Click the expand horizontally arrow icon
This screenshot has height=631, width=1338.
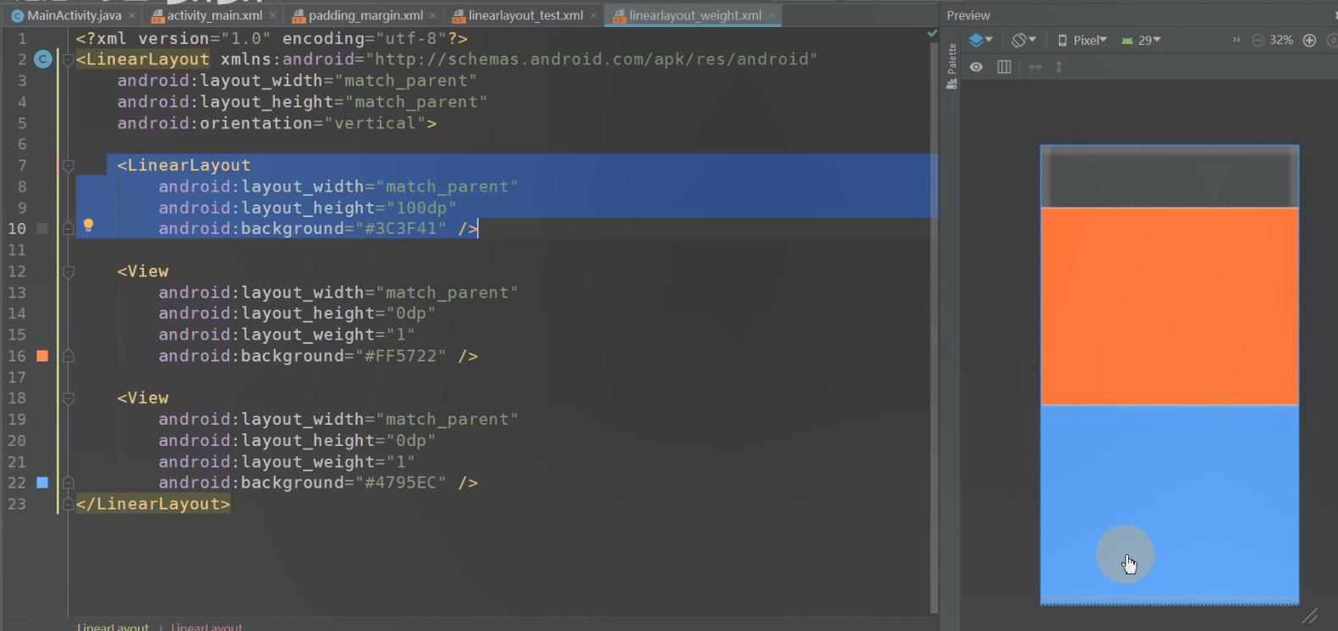(x=1035, y=67)
